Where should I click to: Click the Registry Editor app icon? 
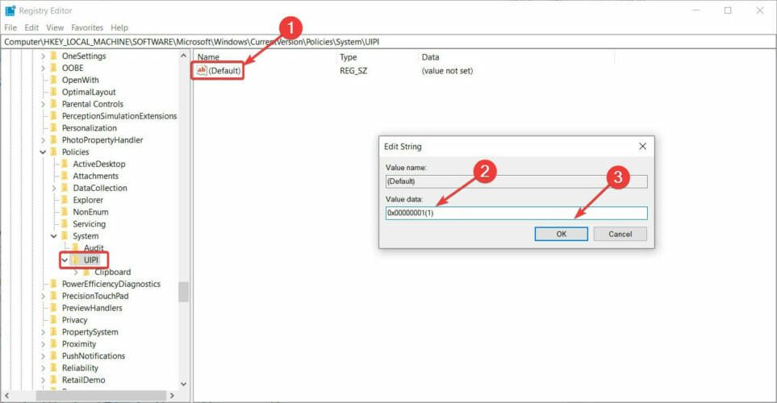click(10, 10)
